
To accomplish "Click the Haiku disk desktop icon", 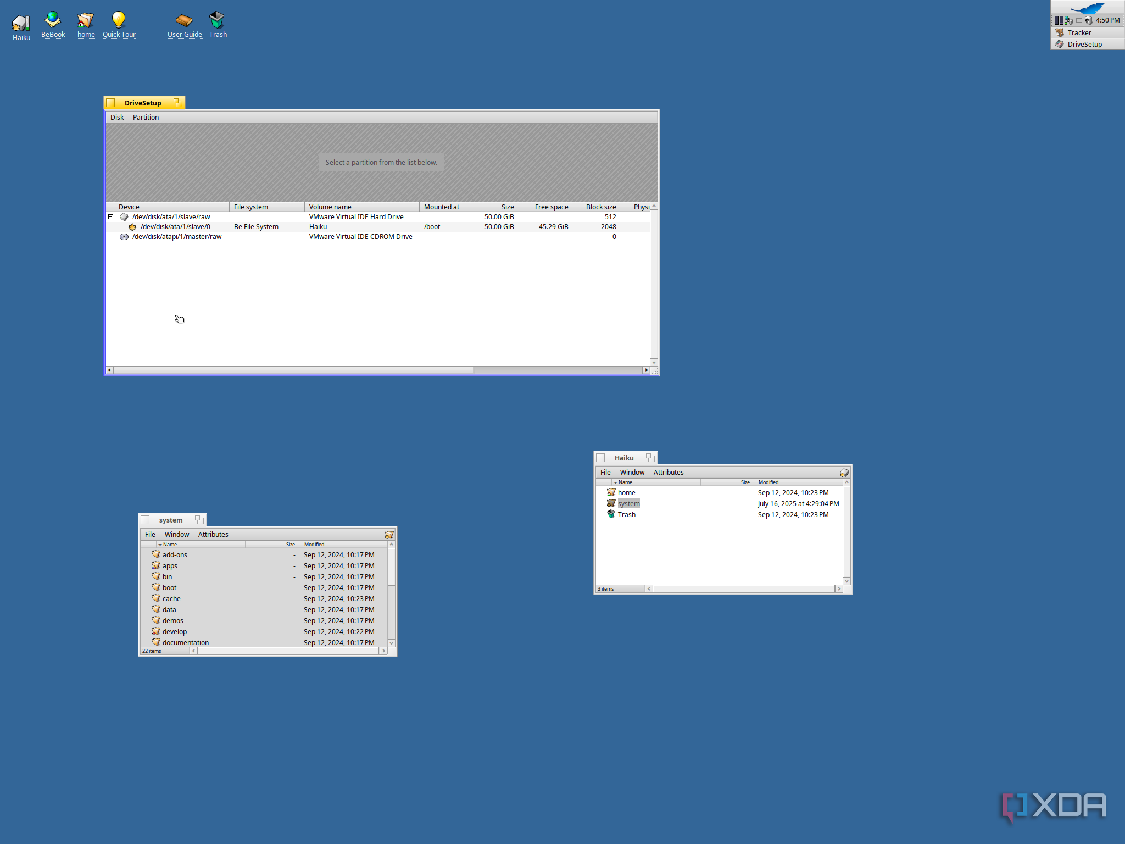I will point(21,23).
